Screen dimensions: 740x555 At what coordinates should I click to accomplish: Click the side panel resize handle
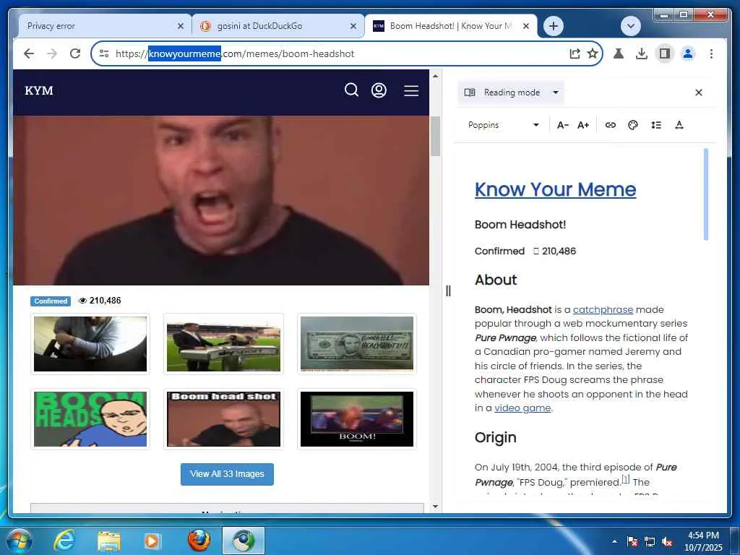448,291
